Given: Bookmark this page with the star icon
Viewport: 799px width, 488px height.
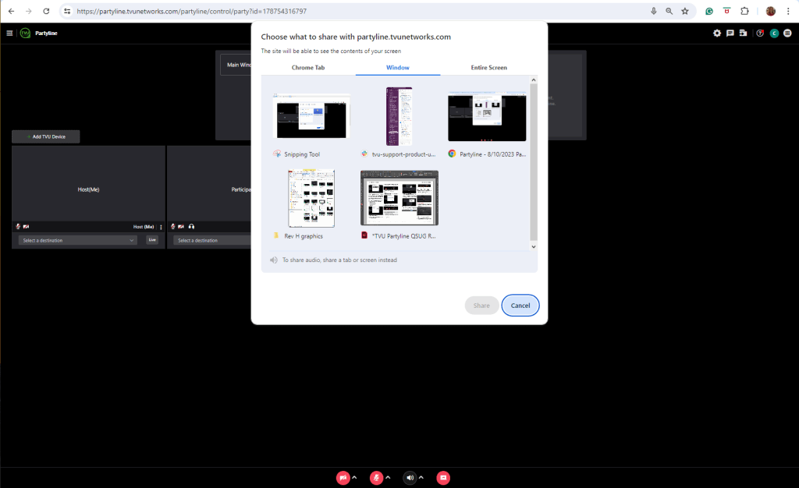Looking at the screenshot, I should (685, 11).
